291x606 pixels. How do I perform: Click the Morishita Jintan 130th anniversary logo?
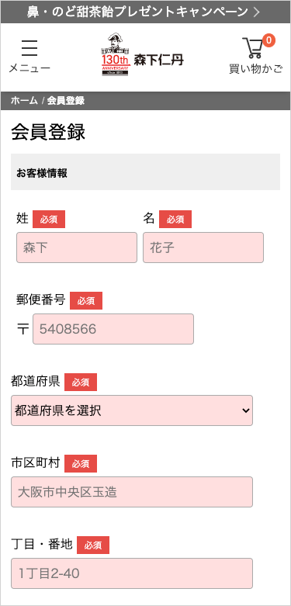click(x=142, y=55)
